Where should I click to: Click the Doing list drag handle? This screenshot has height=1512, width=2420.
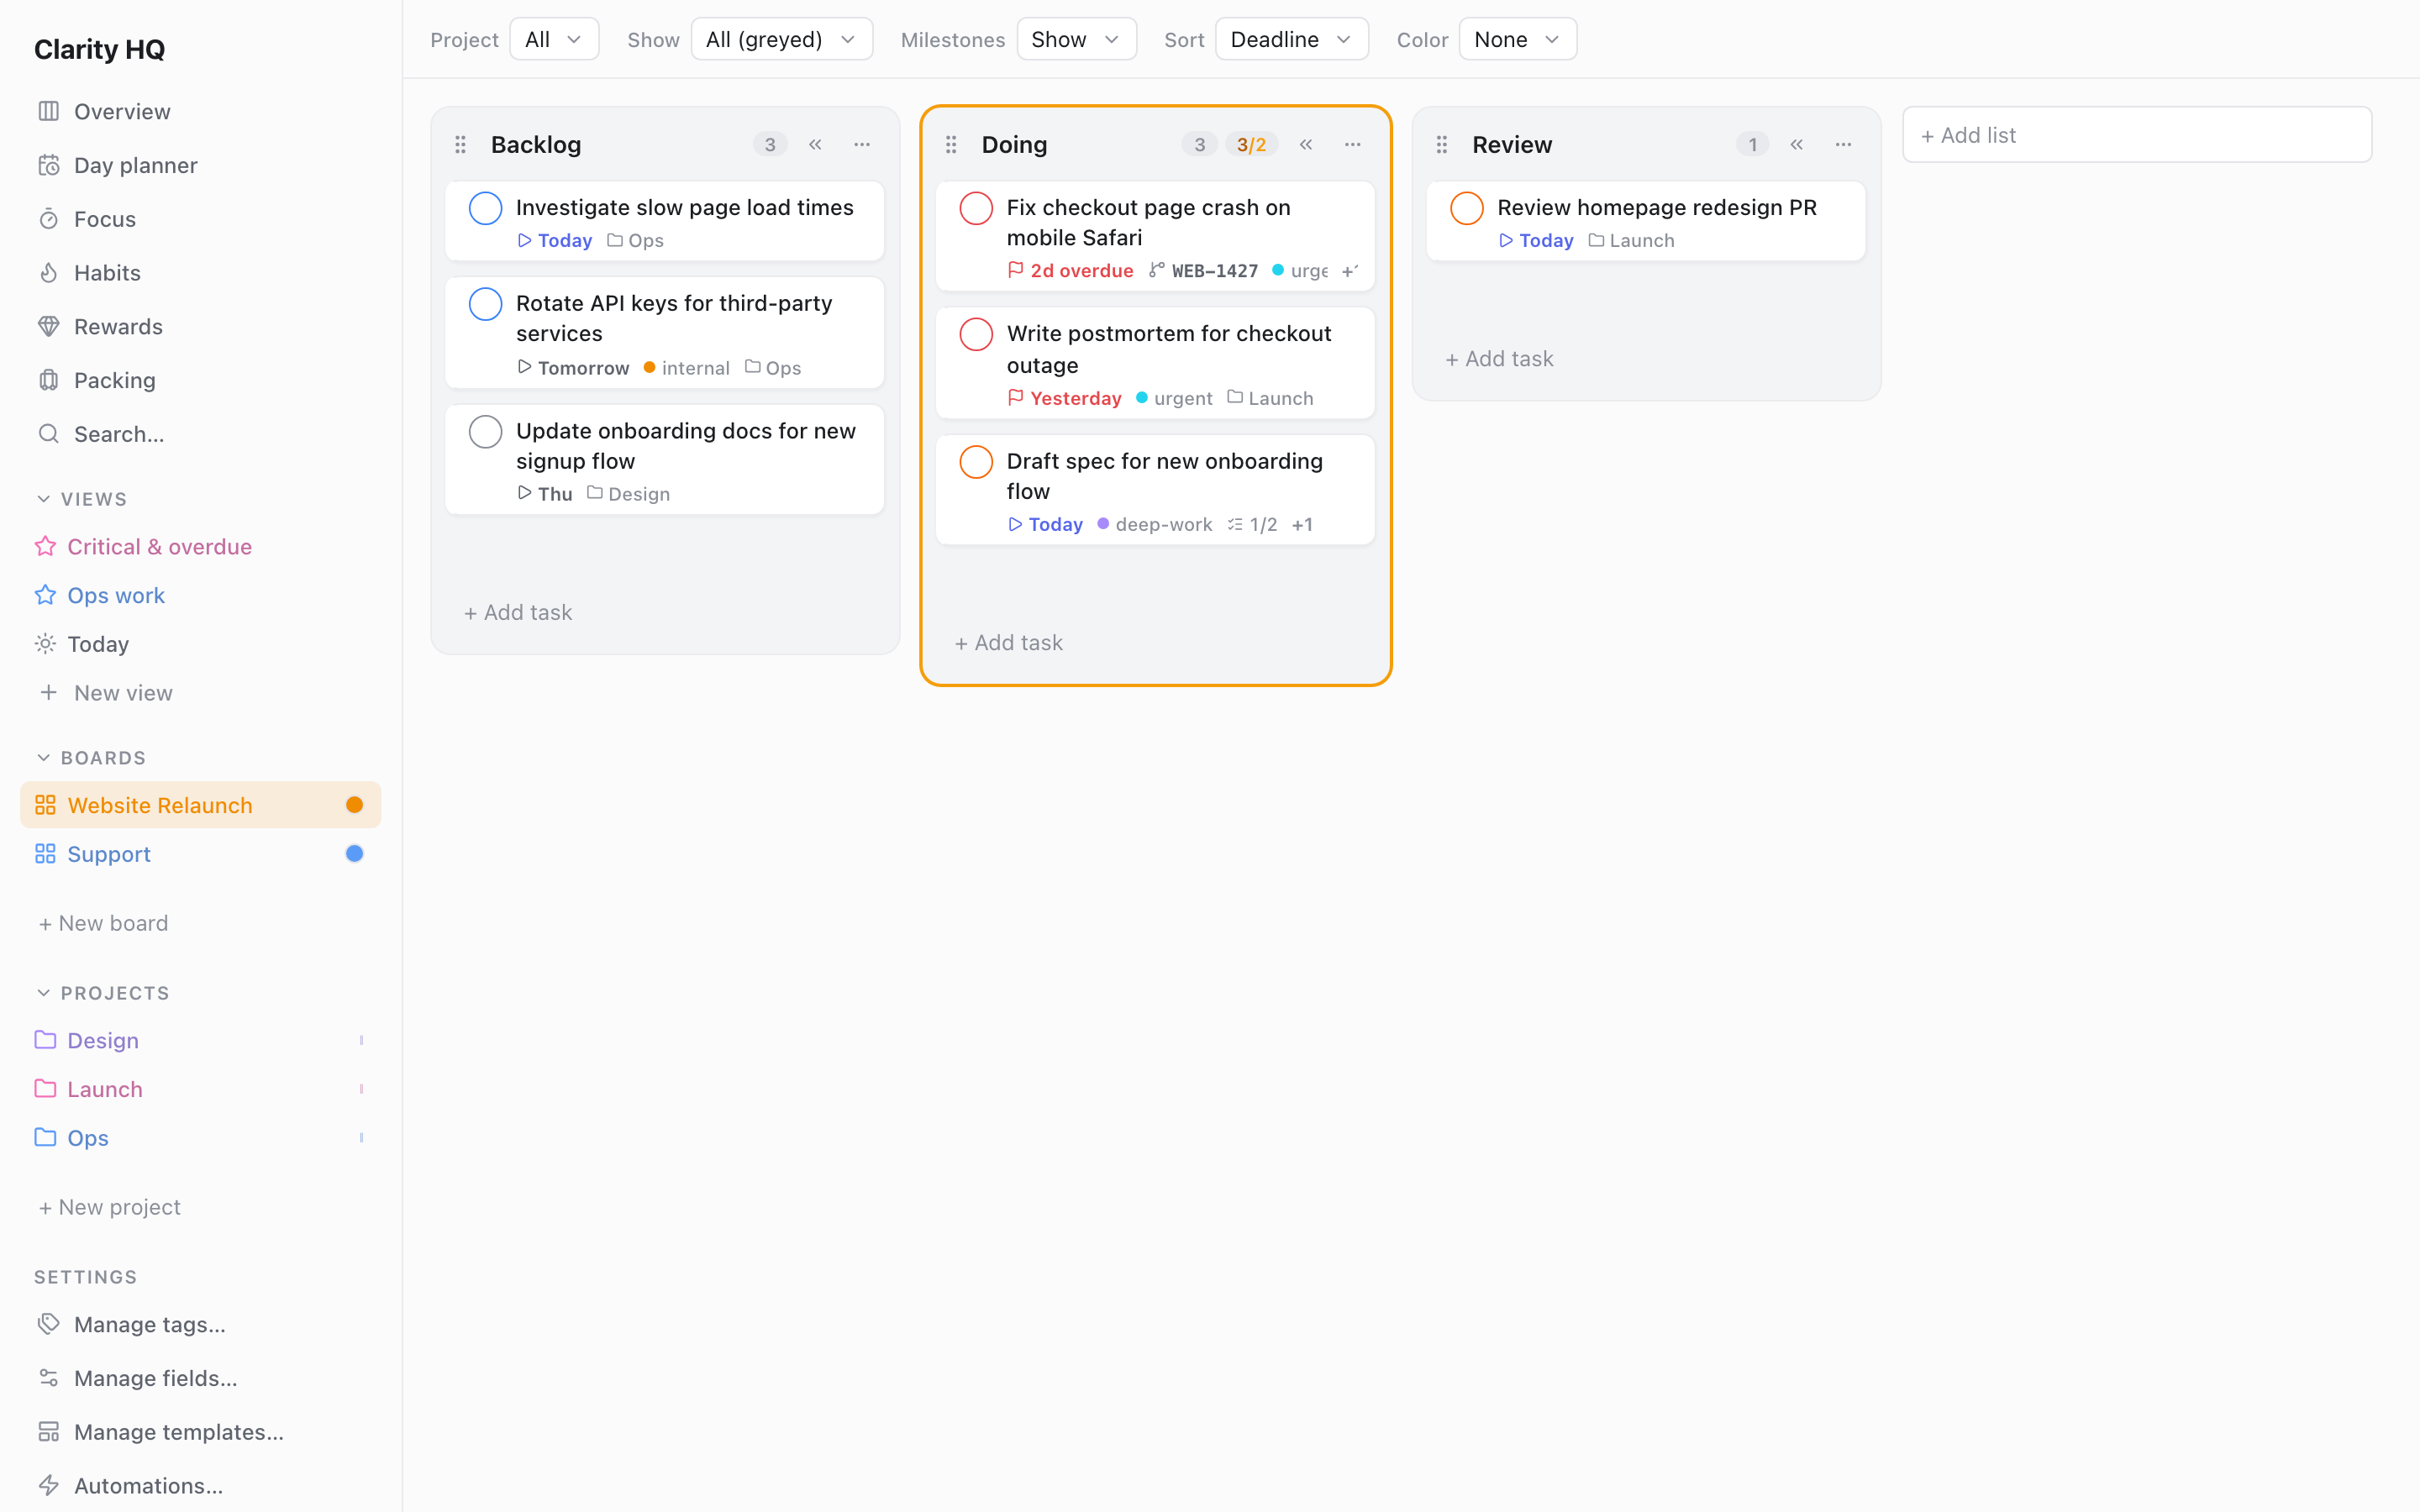point(951,145)
